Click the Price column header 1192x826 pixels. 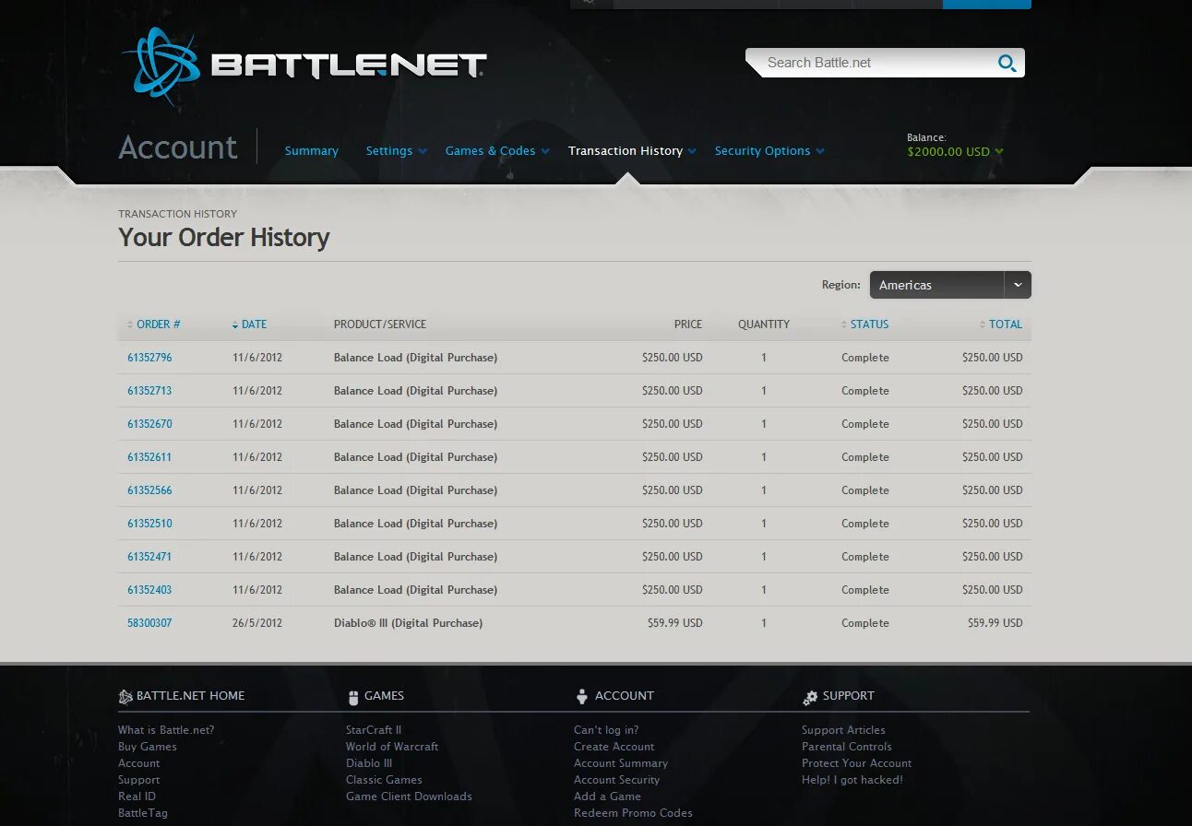tap(688, 324)
